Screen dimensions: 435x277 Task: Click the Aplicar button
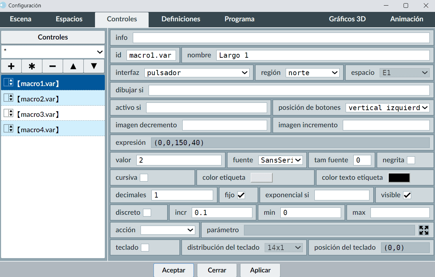pos(260,270)
